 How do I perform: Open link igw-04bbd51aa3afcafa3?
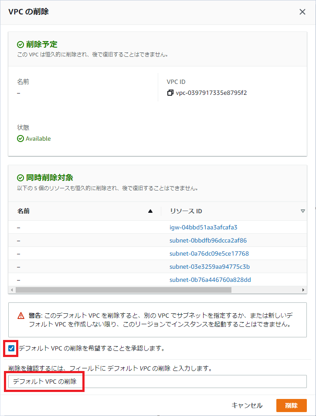click(x=203, y=227)
